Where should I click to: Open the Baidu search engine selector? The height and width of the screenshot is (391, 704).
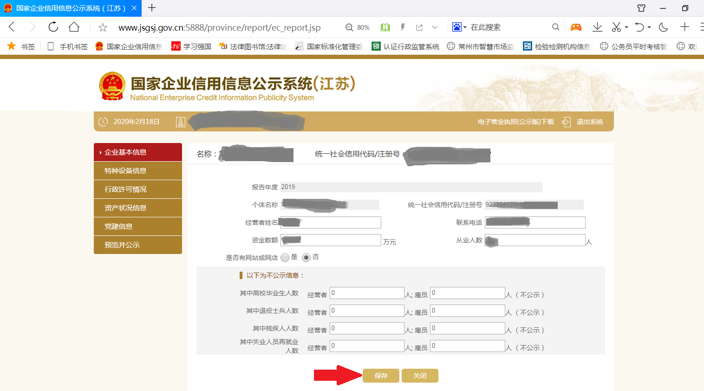point(459,27)
